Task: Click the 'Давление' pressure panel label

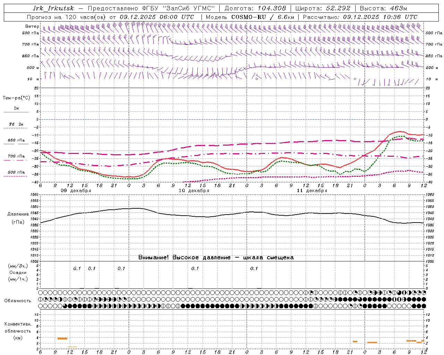Action: (x=18, y=214)
